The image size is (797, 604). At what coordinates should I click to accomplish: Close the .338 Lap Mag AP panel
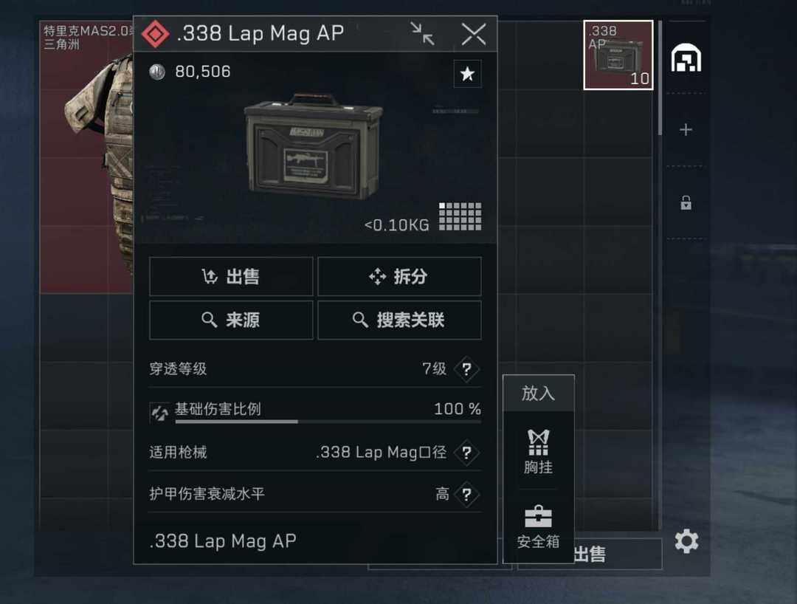point(474,34)
